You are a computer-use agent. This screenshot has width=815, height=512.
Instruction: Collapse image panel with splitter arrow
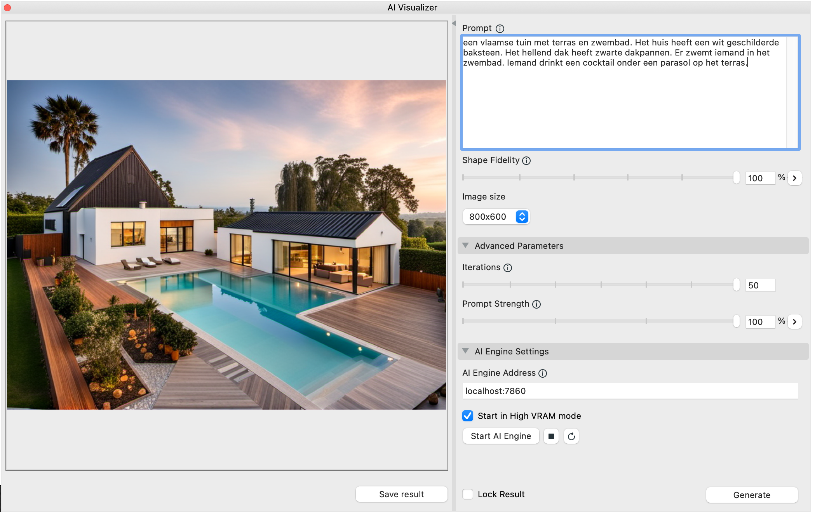click(454, 23)
